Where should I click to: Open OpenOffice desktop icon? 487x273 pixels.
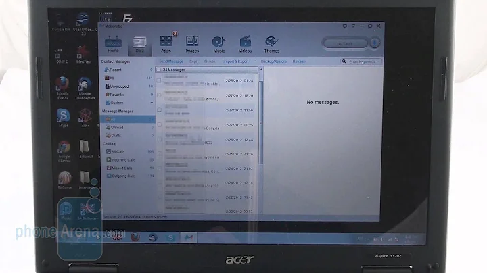(83, 24)
